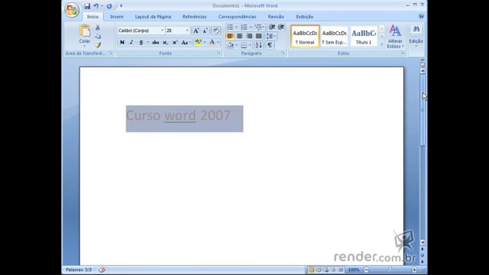Open the Layout da Página tab
The width and height of the screenshot is (489, 275).
coord(153,17)
